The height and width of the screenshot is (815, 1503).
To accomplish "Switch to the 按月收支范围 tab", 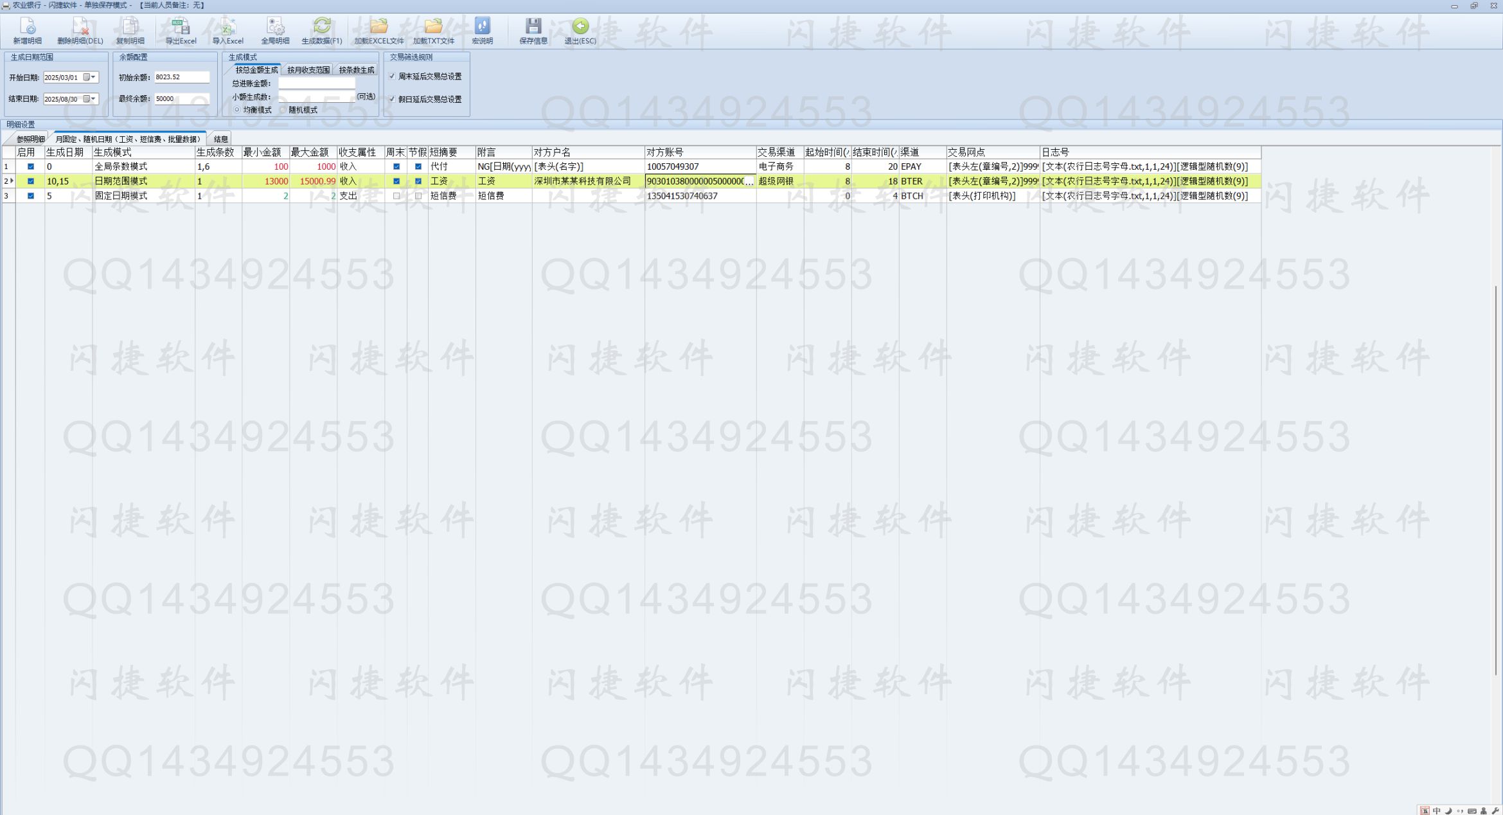I will [308, 70].
